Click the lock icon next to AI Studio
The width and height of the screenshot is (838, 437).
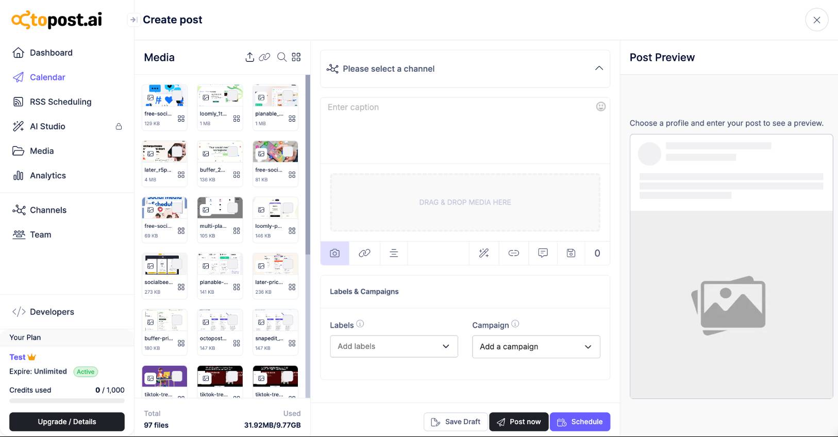pos(119,126)
